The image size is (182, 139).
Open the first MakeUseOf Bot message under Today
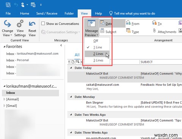point(125,77)
